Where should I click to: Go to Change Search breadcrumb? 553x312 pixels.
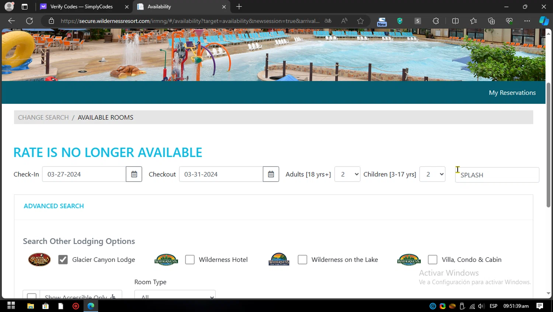point(44,118)
